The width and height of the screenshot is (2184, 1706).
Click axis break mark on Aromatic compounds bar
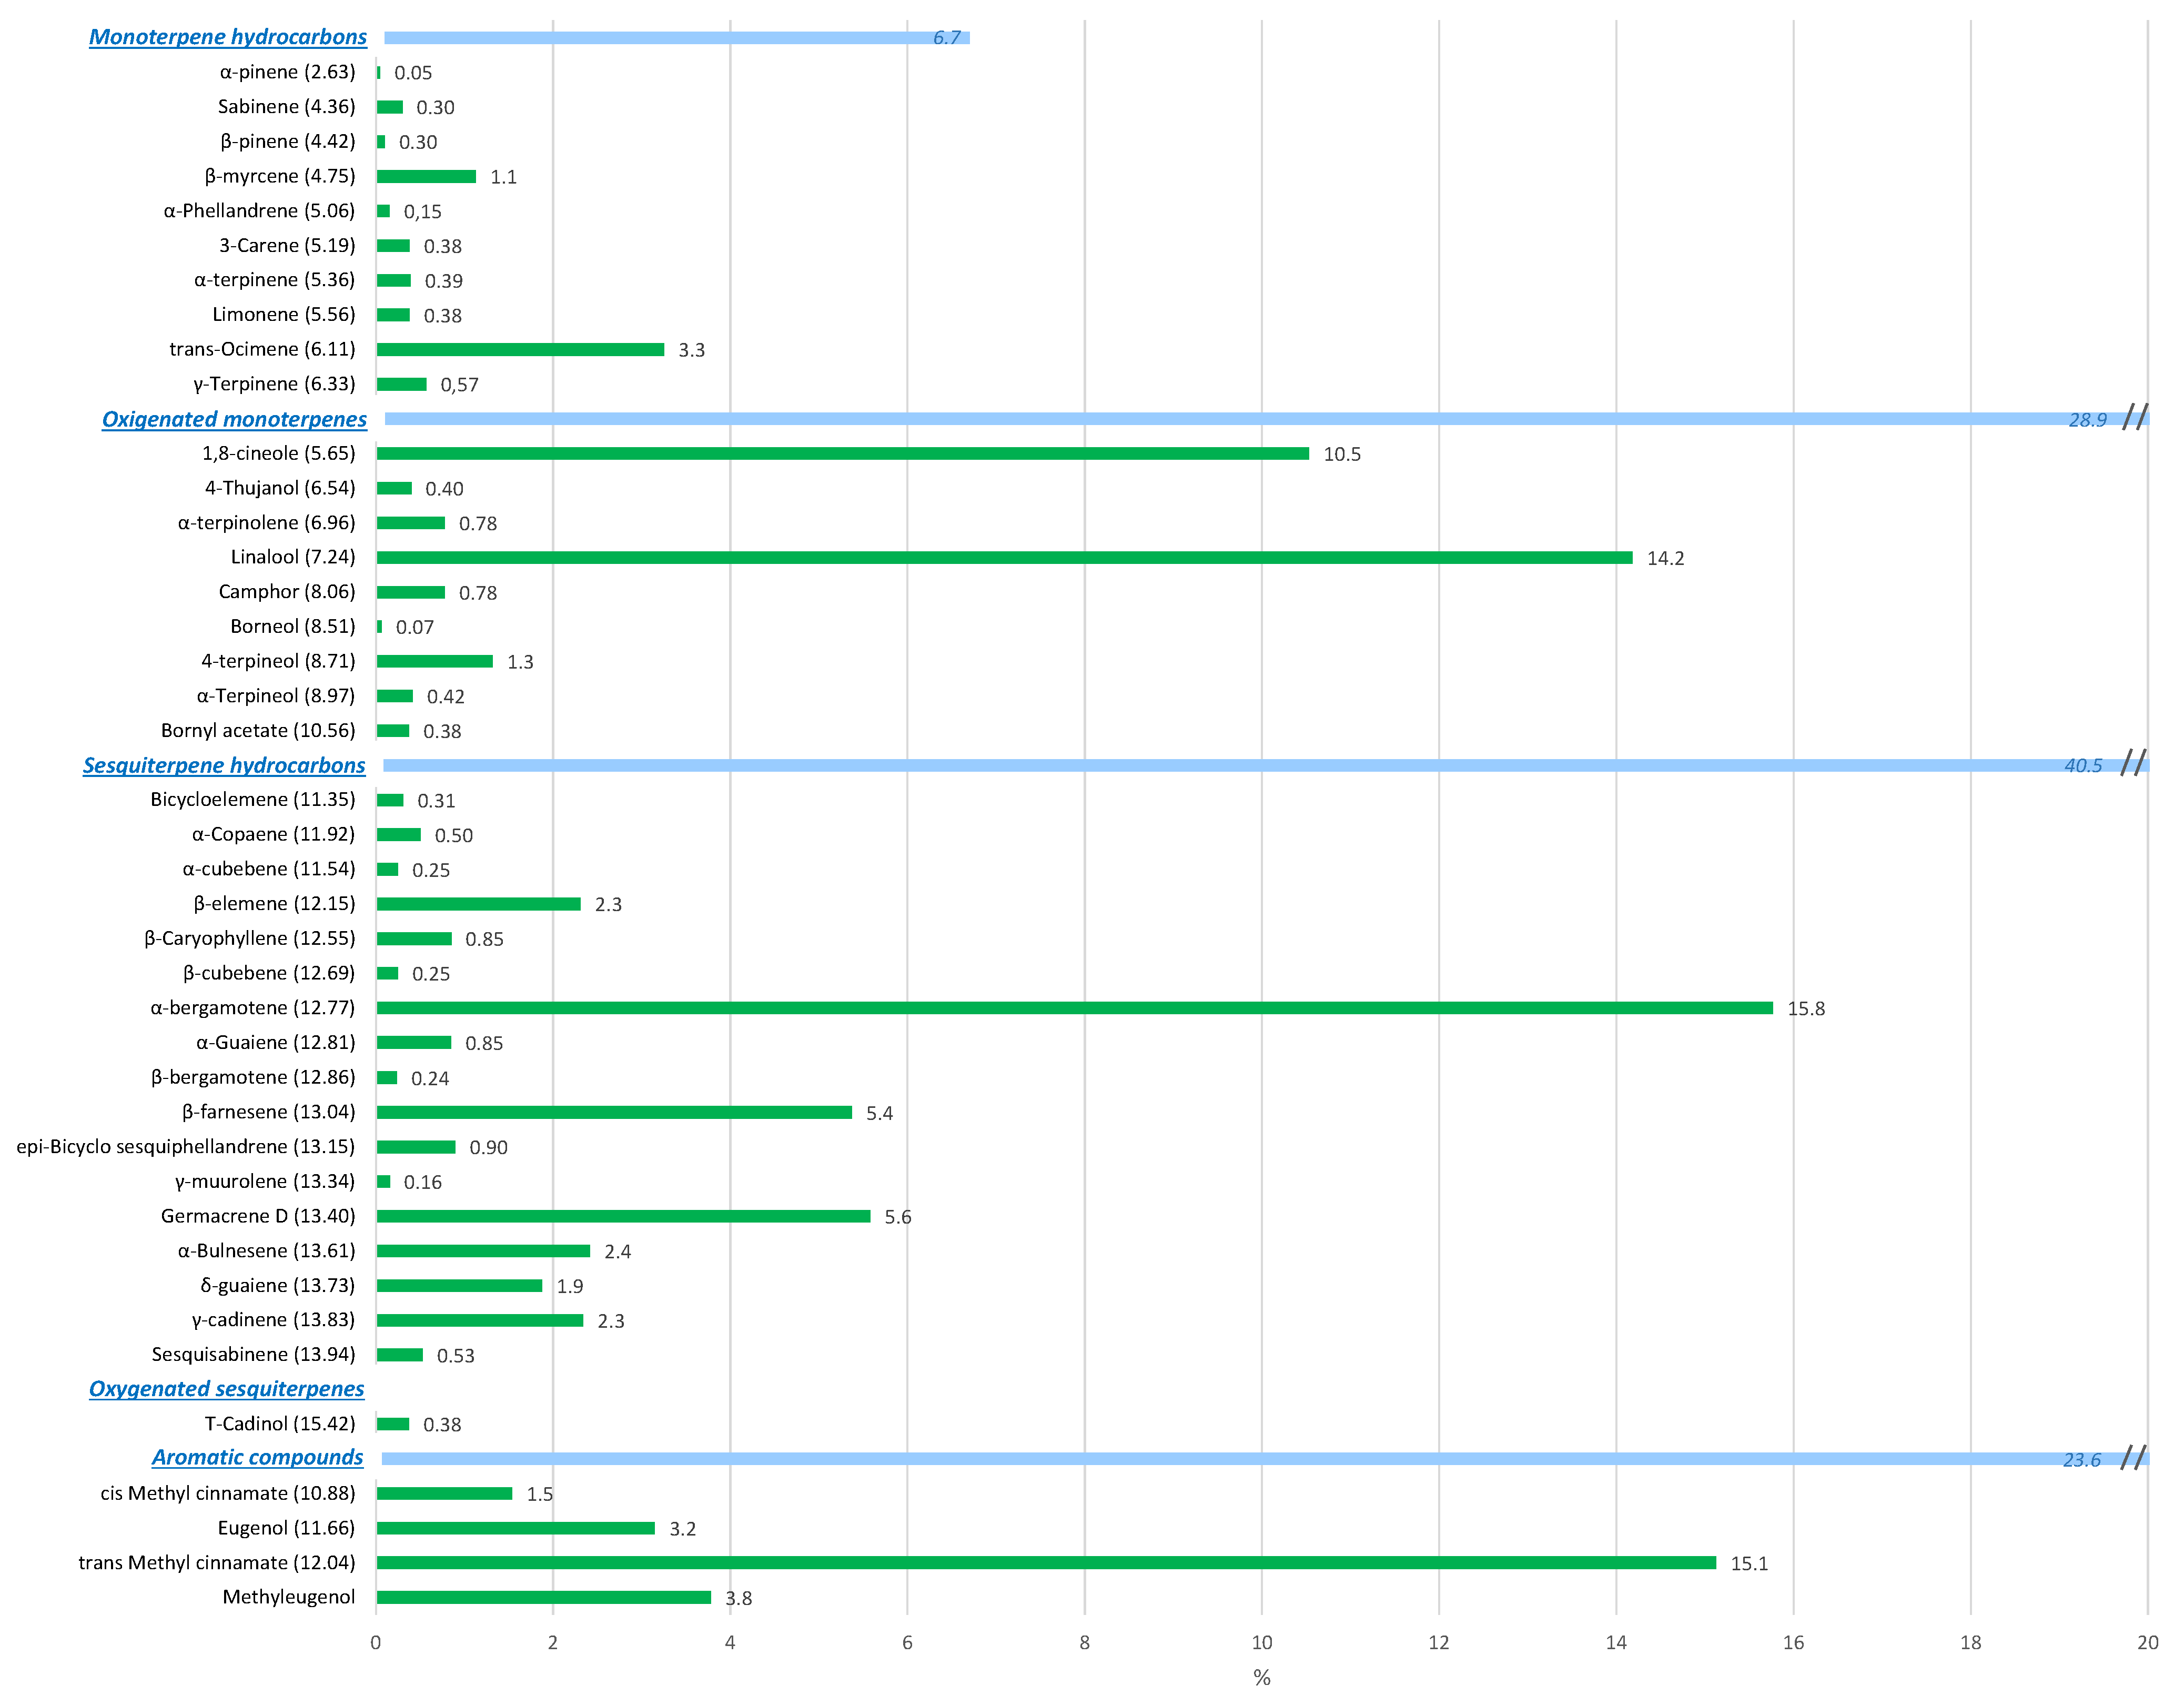click(2133, 1457)
